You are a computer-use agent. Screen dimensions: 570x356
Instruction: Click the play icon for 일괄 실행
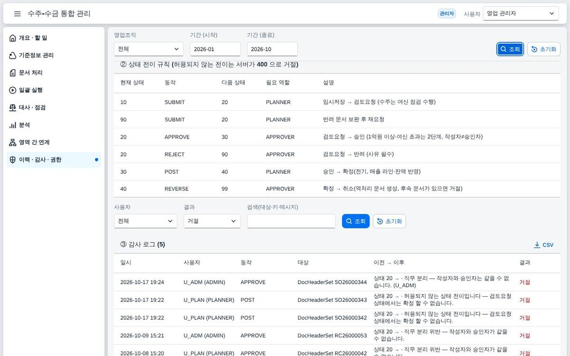(13, 90)
